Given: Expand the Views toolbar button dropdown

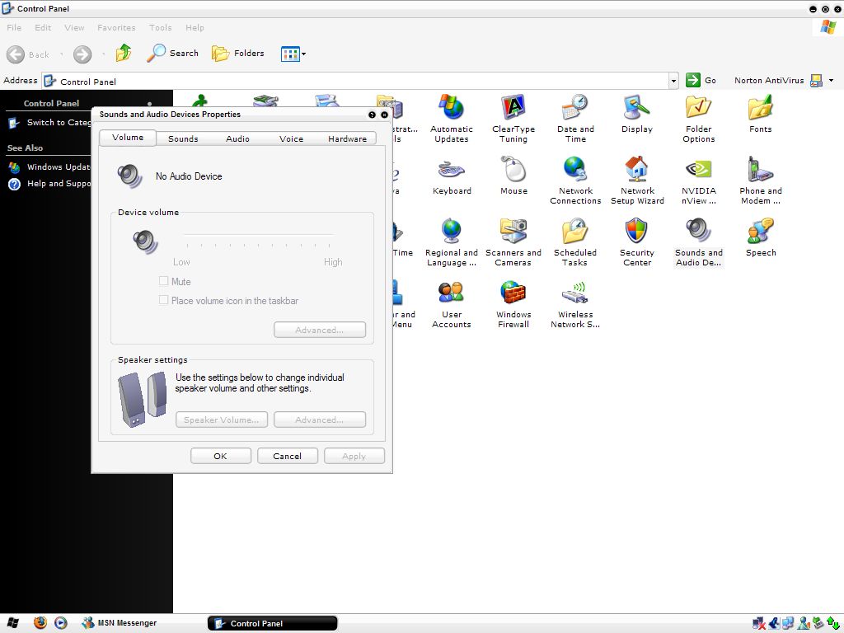Looking at the screenshot, I should coord(304,54).
